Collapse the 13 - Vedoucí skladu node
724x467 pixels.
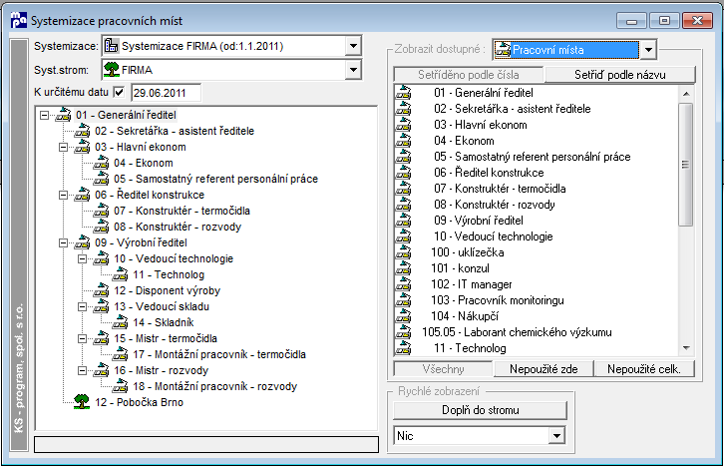tap(82, 306)
